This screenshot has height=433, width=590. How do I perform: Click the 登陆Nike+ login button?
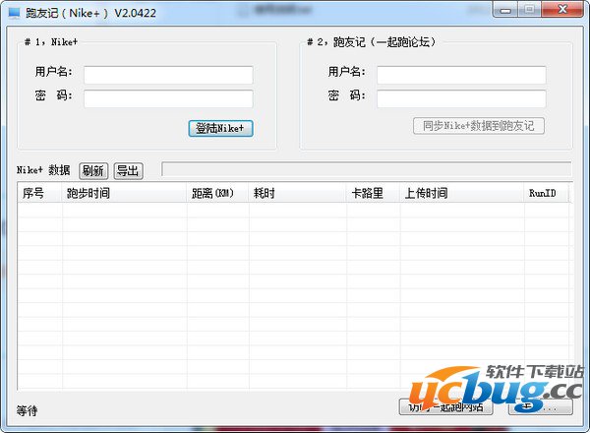coord(220,128)
